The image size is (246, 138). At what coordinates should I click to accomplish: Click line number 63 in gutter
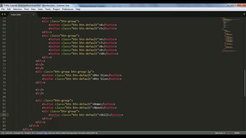4,36
